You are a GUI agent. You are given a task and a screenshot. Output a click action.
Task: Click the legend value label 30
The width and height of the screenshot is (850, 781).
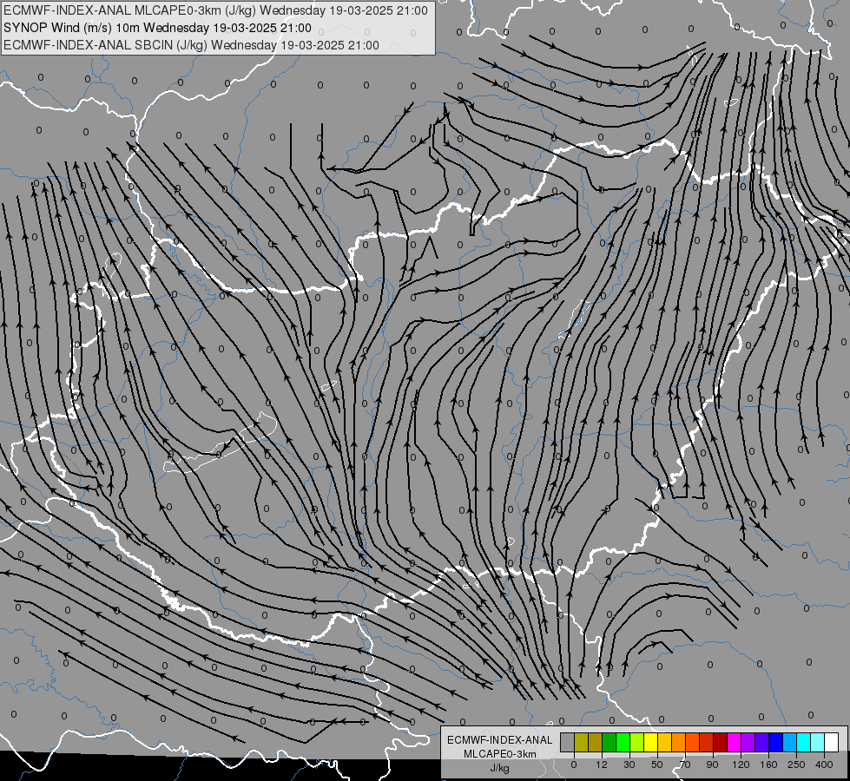(x=629, y=765)
